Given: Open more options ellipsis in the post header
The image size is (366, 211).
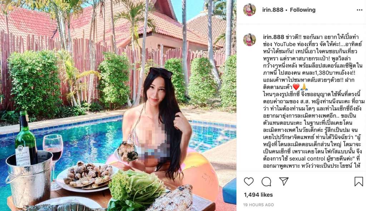Looking at the screenshot, I should [360, 10].
